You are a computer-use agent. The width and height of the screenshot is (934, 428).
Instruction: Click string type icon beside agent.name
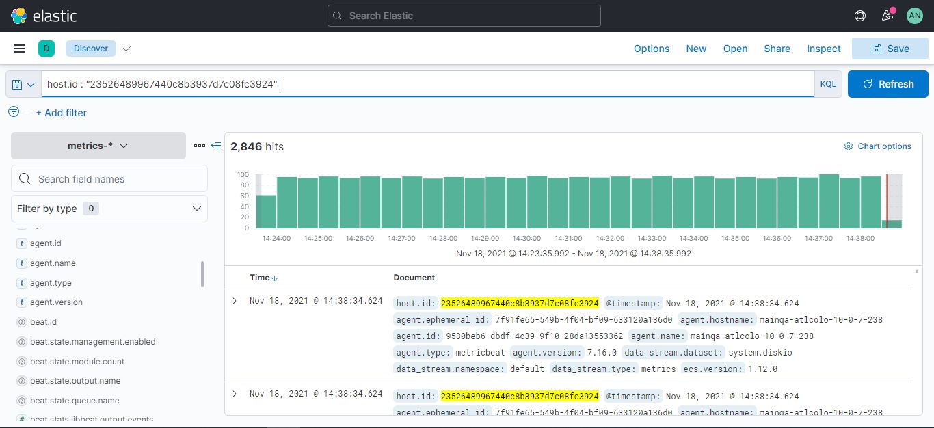22,263
